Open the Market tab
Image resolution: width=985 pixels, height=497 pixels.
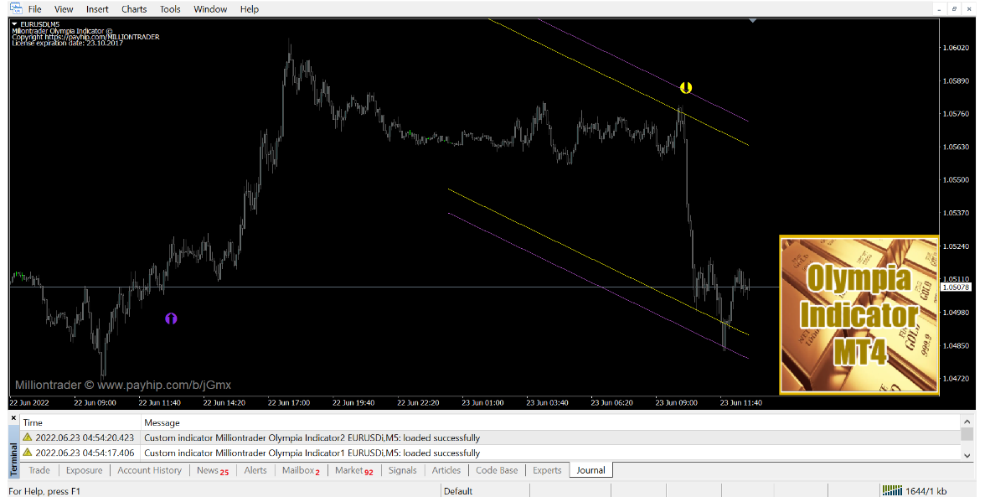pos(353,470)
